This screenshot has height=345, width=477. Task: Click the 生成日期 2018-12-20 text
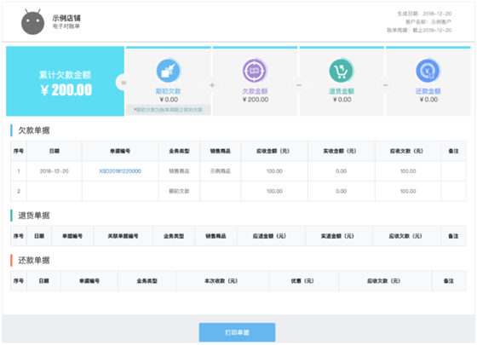(424, 14)
